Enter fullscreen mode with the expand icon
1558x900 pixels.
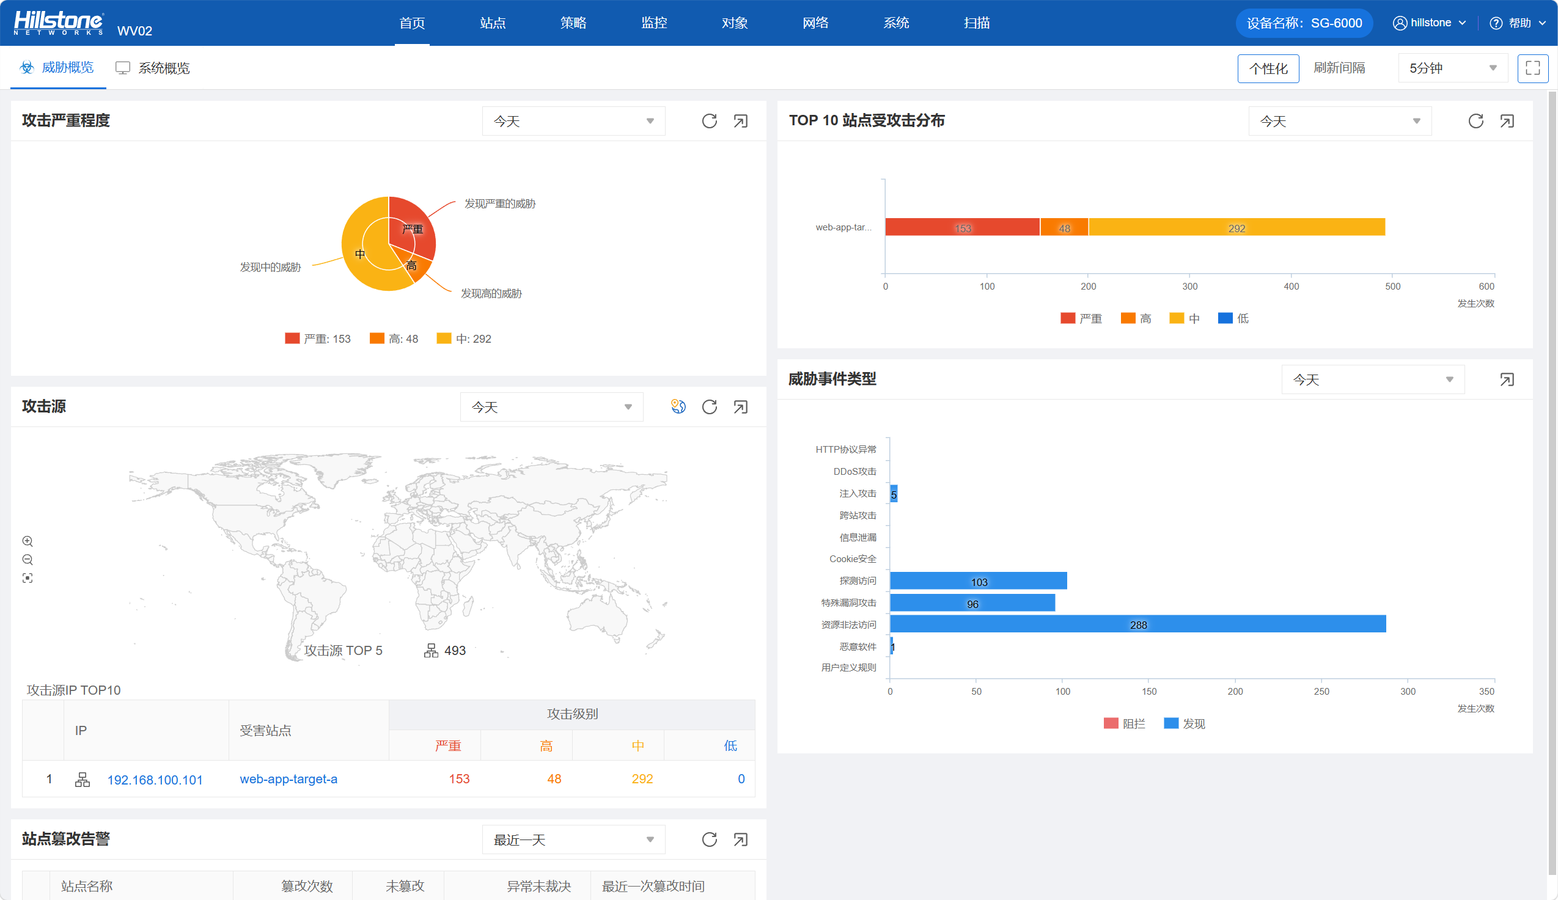pyautogui.click(x=1532, y=68)
